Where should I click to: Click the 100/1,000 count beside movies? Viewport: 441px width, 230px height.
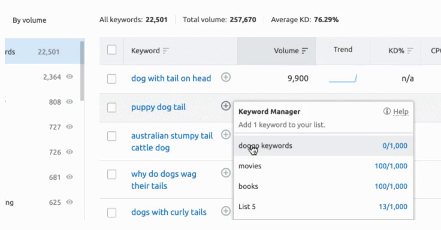tap(391, 166)
